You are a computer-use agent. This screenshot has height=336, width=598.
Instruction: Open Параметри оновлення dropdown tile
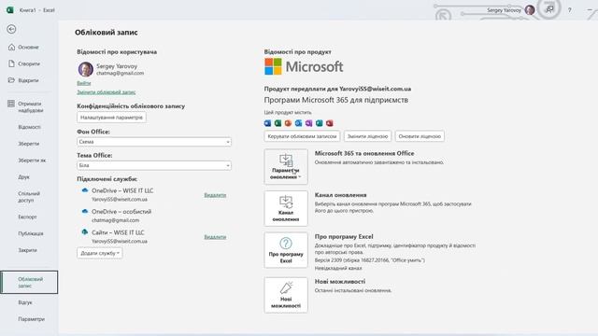pos(286,166)
